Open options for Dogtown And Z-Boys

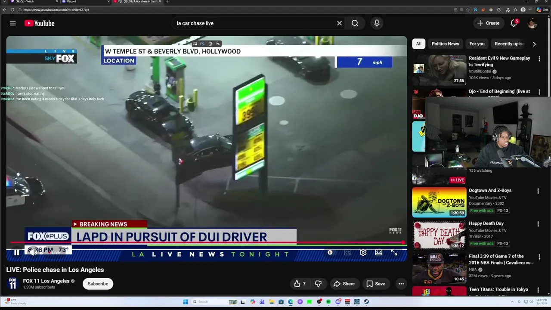pyautogui.click(x=538, y=191)
